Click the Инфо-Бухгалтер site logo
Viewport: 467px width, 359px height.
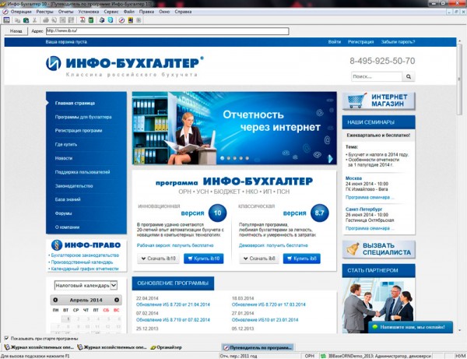coord(125,66)
